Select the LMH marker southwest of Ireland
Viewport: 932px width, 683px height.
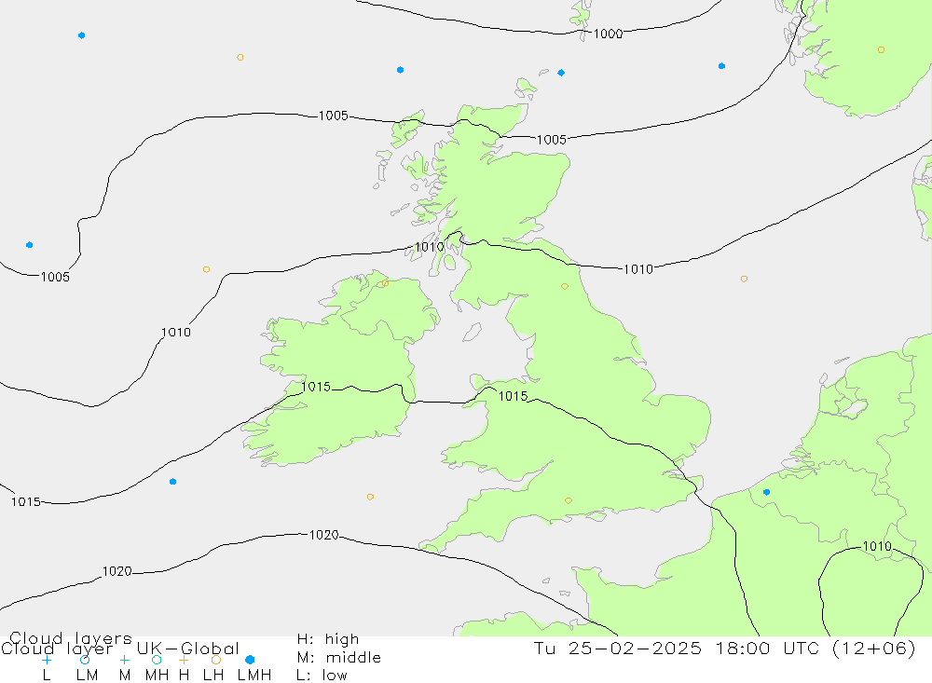click(172, 482)
